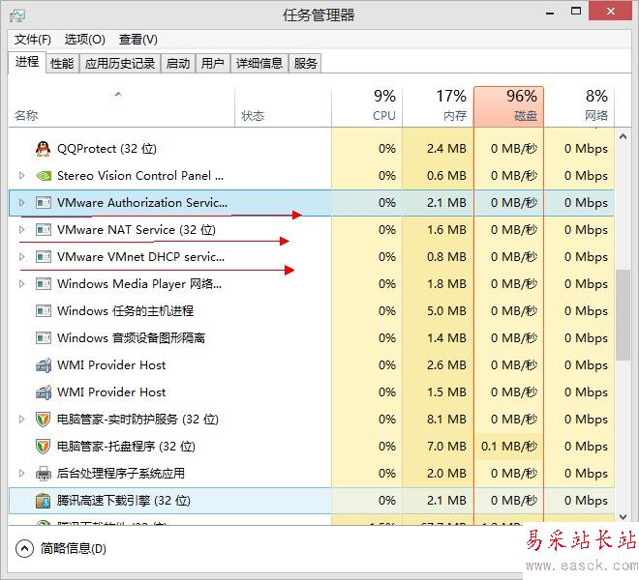This screenshot has width=639, height=580.
Task: Select the Windows 音频设备图形隔离 row name
Action: (x=132, y=337)
